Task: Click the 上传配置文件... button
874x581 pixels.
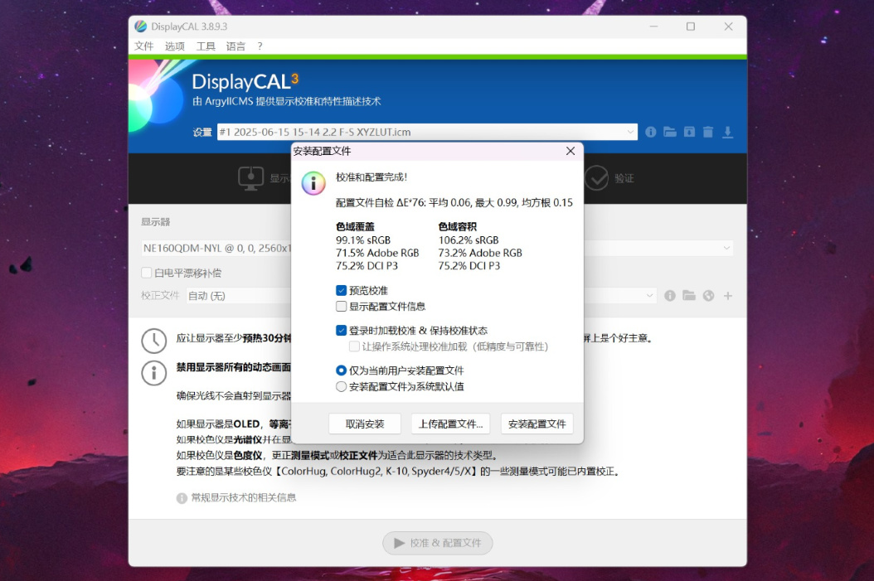Action: pos(450,424)
